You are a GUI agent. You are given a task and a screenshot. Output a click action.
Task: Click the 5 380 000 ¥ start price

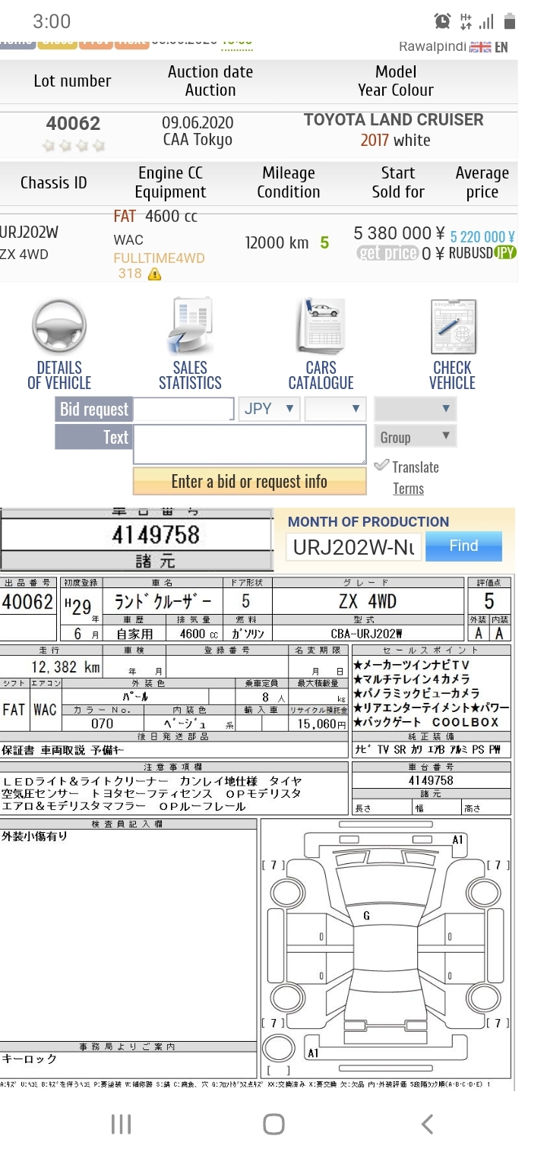(400, 233)
